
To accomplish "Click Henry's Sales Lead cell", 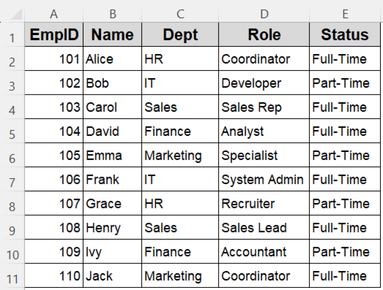I will [264, 228].
